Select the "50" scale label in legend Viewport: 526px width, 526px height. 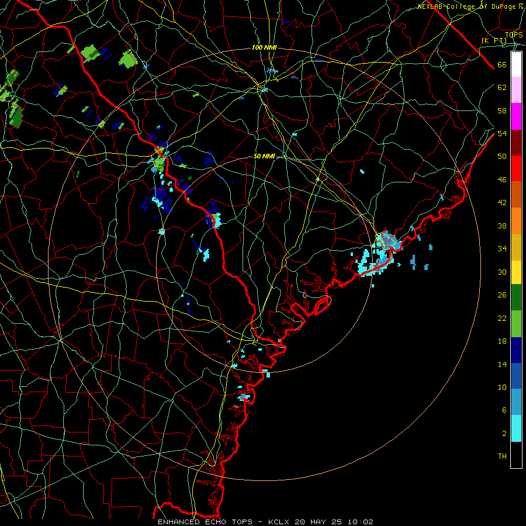502,157
